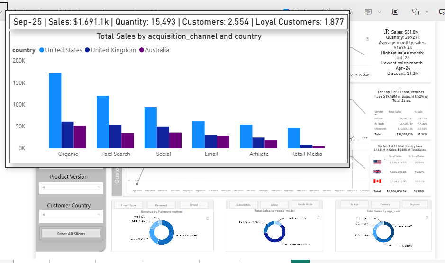Switch to the Billing tab
Image resolution: width=445 pixels, height=263 pixels.
pos(274,205)
